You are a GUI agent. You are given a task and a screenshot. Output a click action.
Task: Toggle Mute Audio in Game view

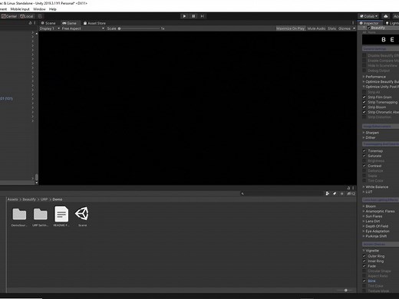coord(316,28)
